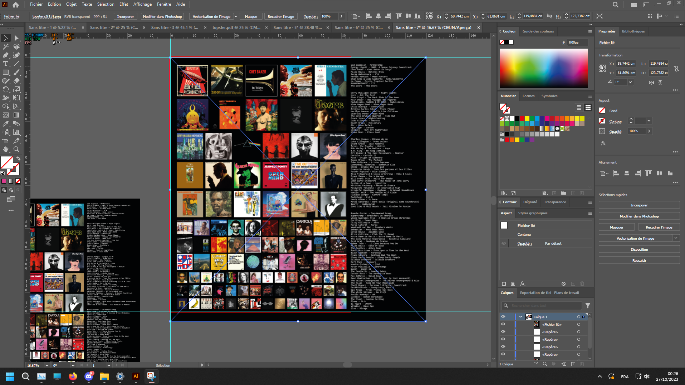Click create new layer icon in Calques

(573, 364)
